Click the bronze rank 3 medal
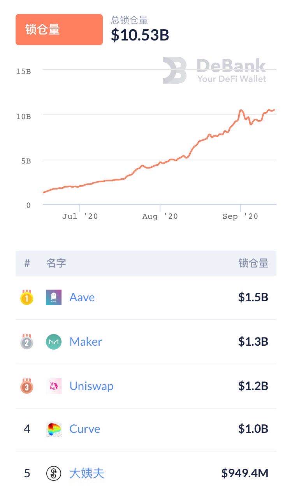292x494 pixels. click(27, 386)
